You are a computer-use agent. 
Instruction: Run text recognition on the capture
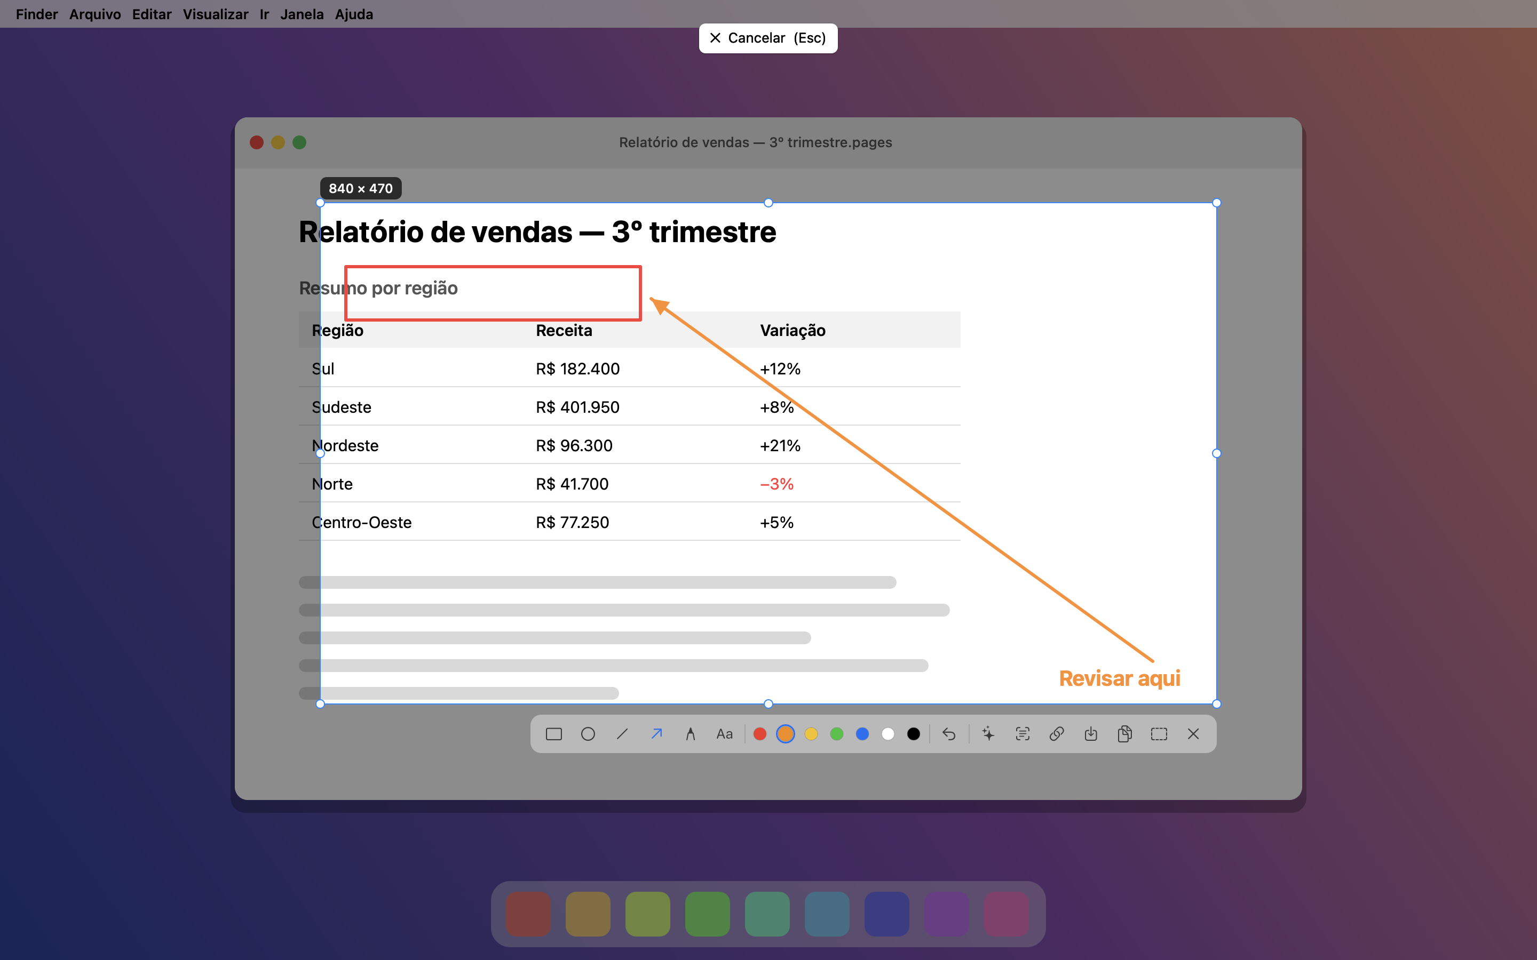pos(1023,734)
